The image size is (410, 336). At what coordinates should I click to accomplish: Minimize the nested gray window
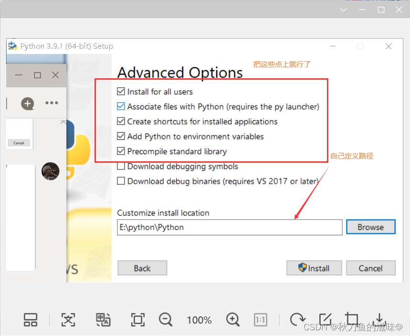(x=19, y=75)
